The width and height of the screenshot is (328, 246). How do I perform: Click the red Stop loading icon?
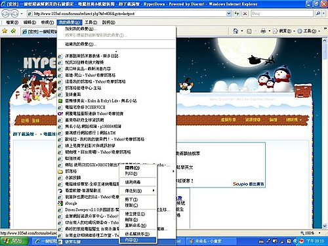(x=245, y=14)
